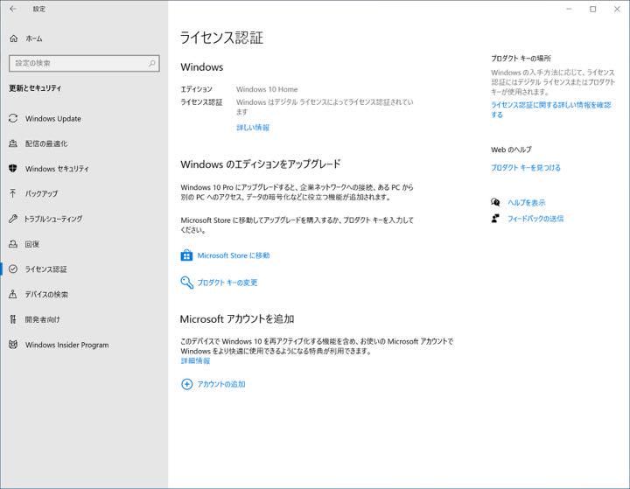Click the デバイスの検索 locator icon

click(x=13, y=294)
